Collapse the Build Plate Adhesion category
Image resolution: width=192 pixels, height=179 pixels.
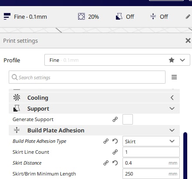coord(172,130)
